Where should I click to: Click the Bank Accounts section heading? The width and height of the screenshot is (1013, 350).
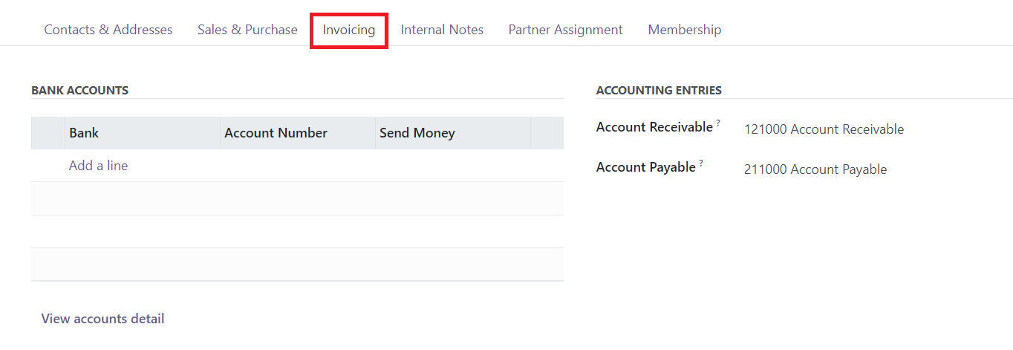pyautogui.click(x=79, y=90)
